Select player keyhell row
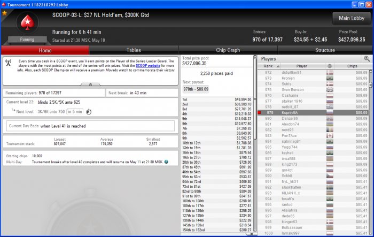Screen dimensions: 374x237 click(313, 152)
